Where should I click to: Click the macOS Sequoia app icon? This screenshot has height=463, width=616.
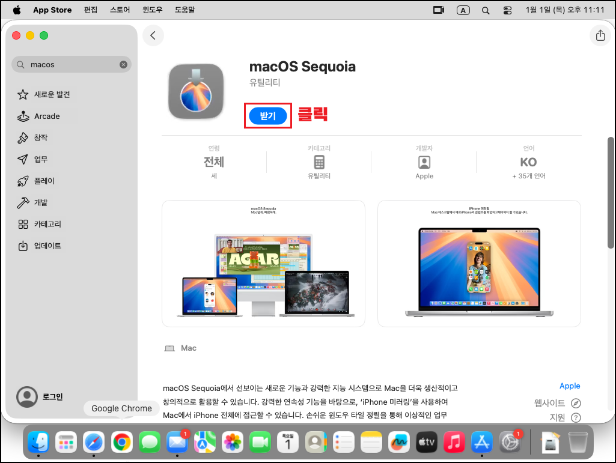(196, 92)
